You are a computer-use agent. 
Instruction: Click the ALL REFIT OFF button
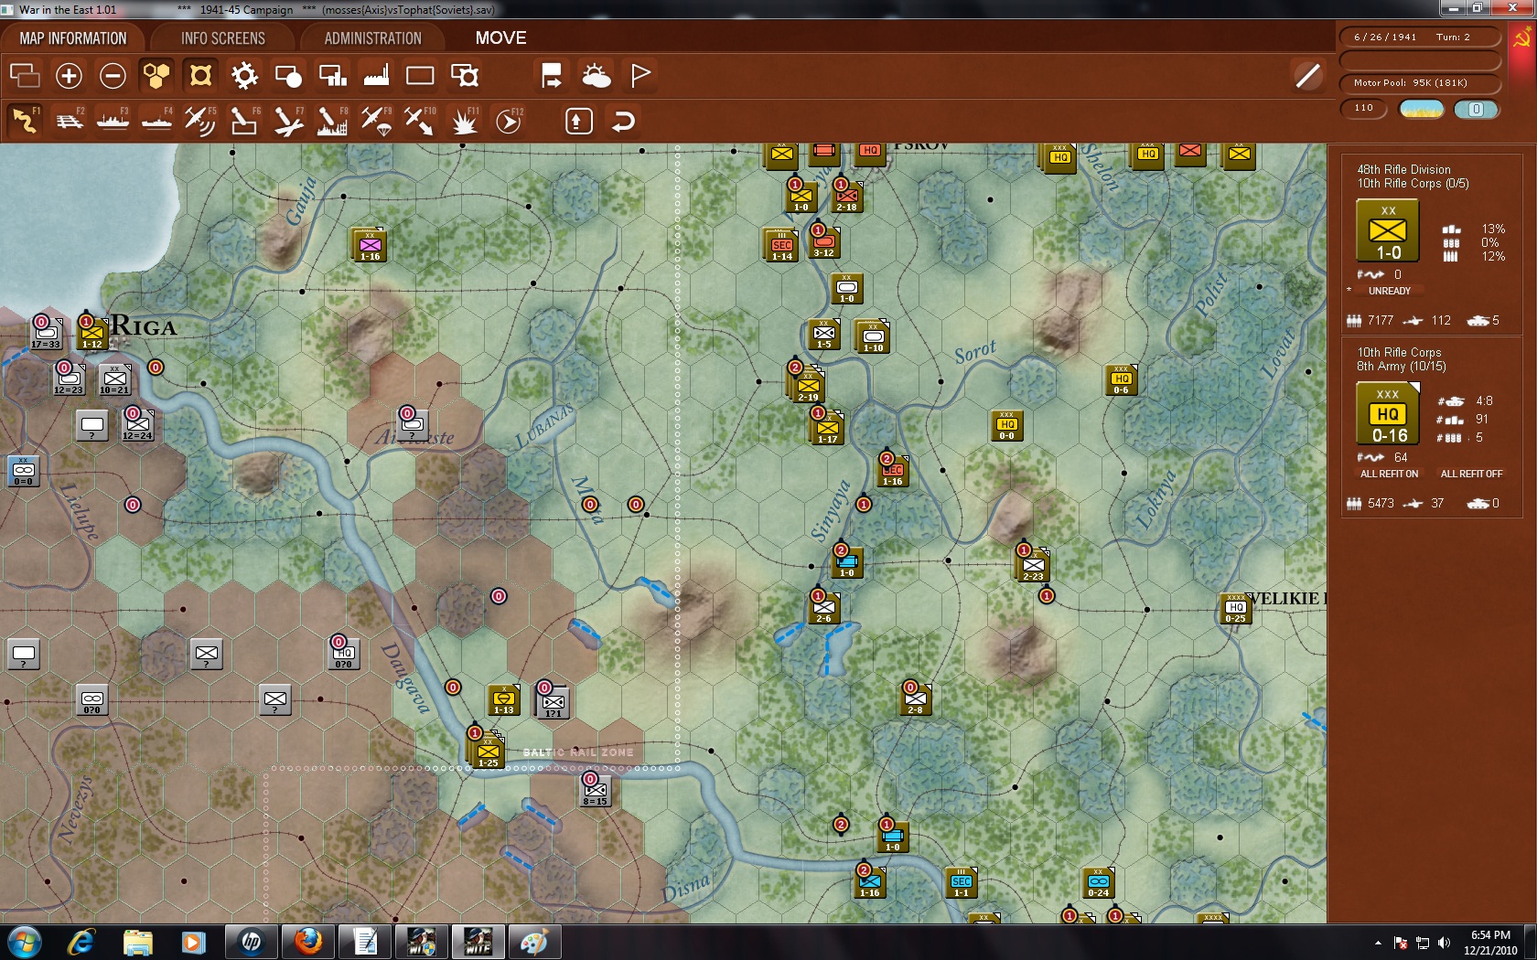tap(1473, 474)
